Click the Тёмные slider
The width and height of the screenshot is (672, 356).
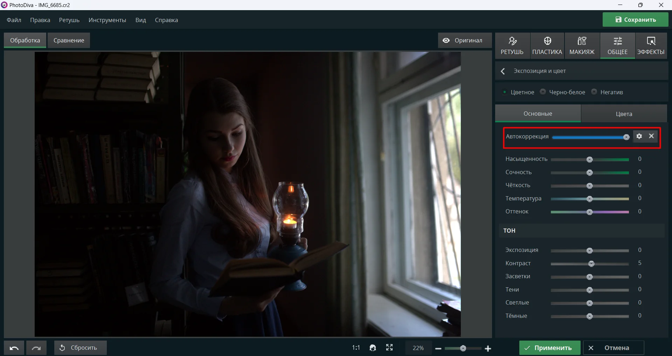point(590,316)
